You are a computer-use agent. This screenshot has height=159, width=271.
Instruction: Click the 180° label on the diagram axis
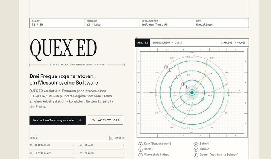pyautogui.click(x=151, y=93)
